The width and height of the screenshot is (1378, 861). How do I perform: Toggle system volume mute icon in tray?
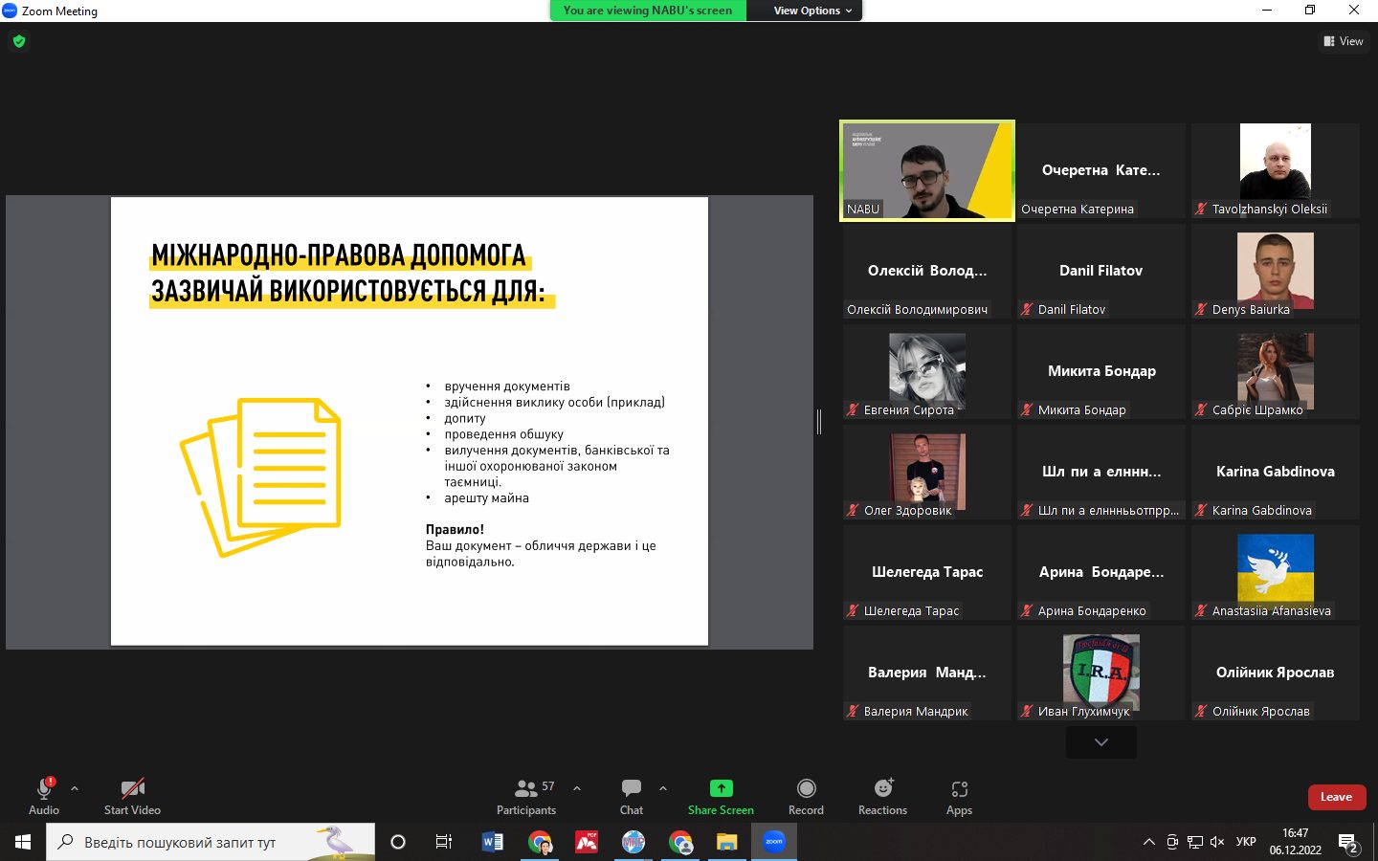[x=1217, y=842]
